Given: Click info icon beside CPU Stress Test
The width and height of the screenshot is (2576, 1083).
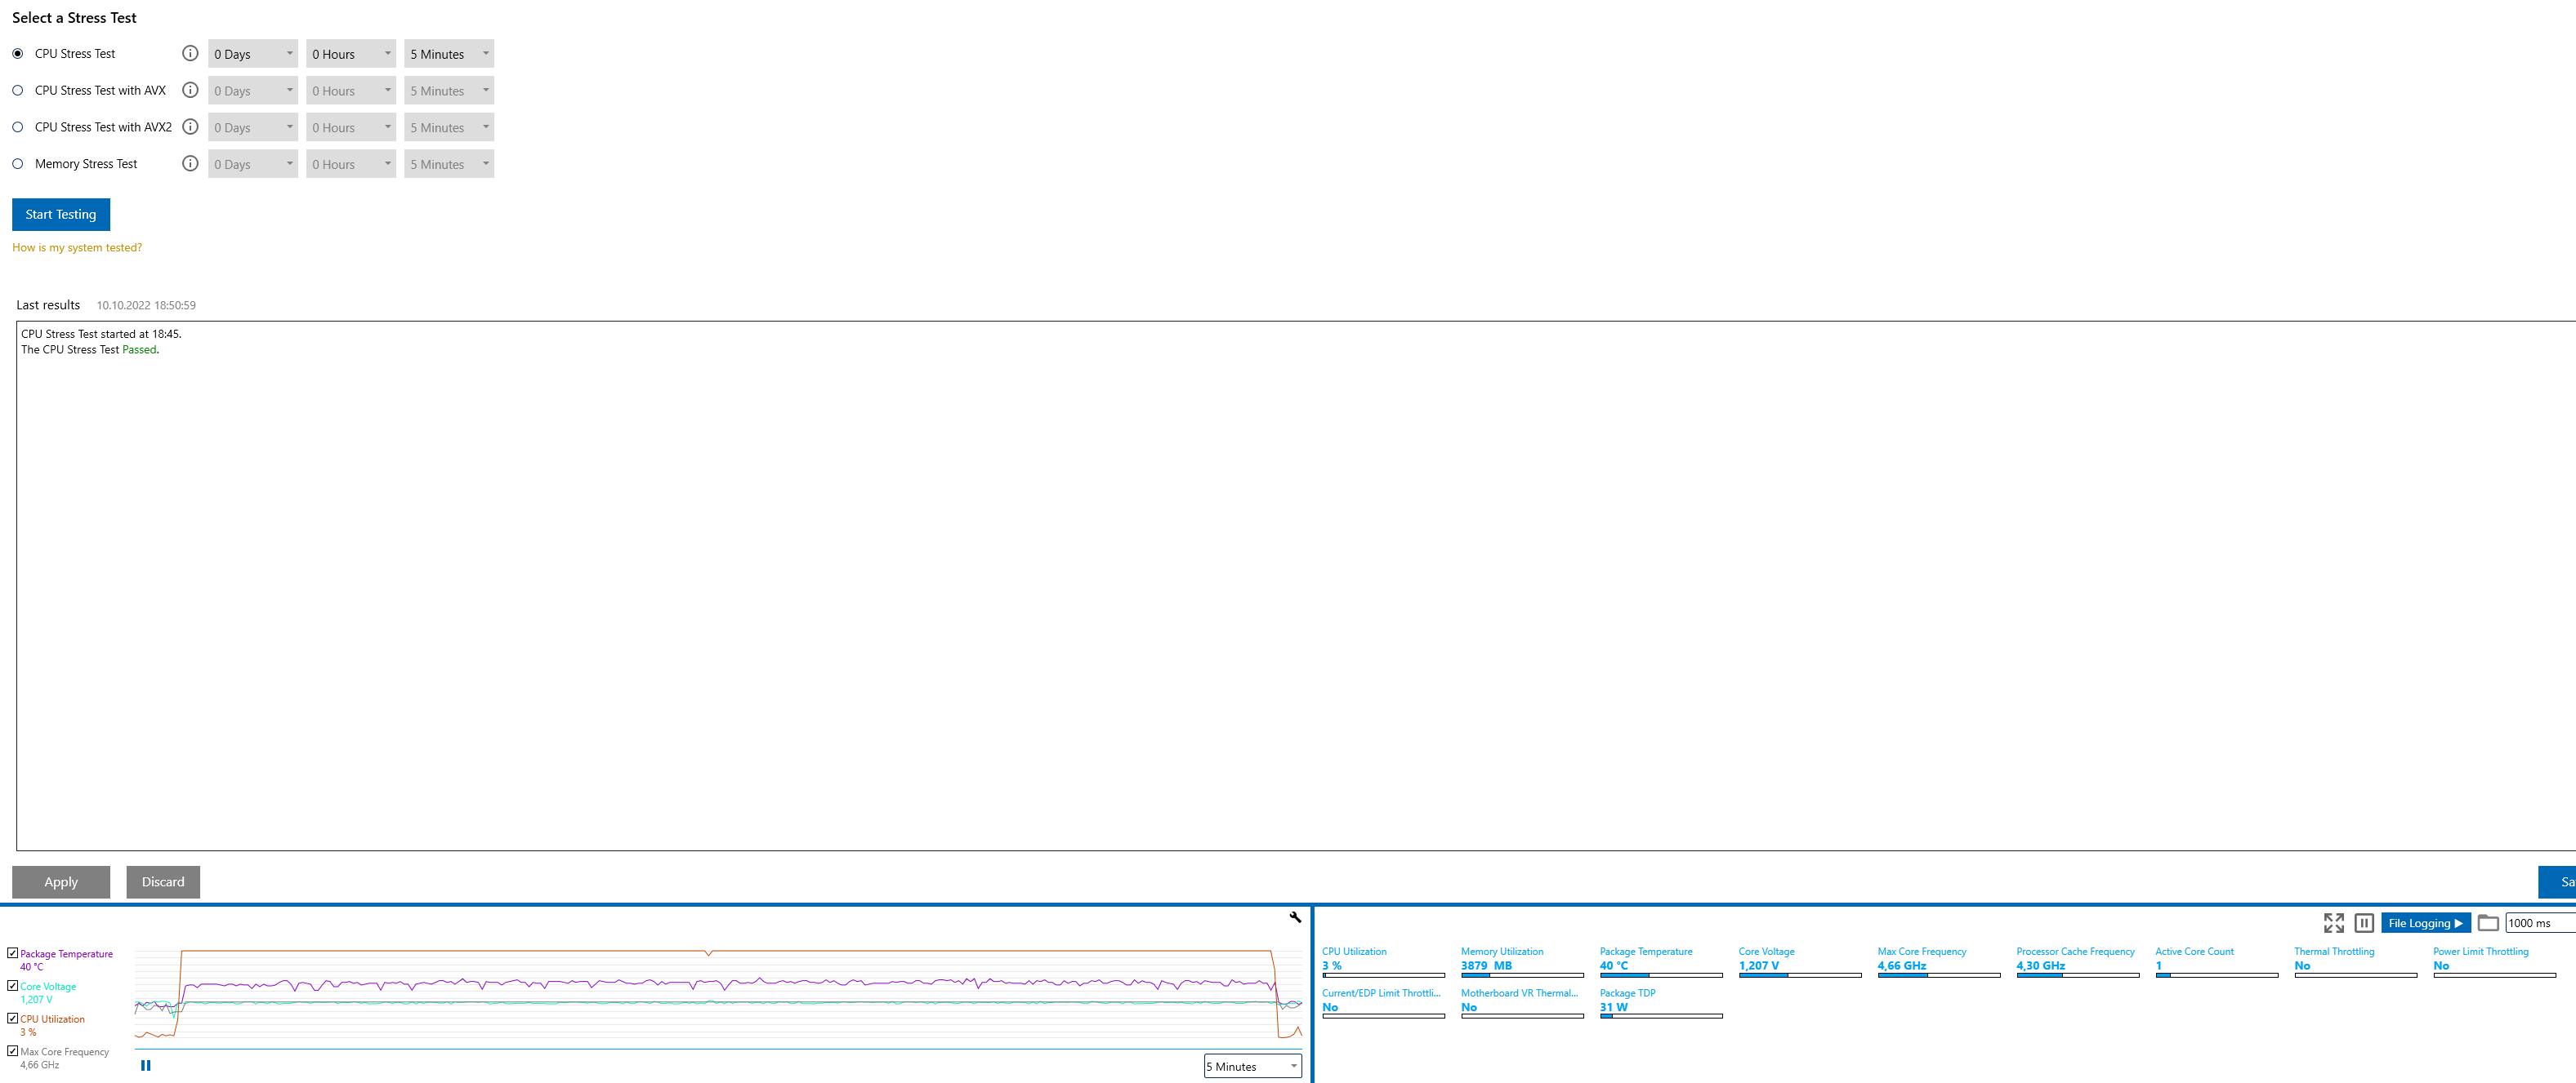Looking at the screenshot, I should click(x=190, y=53).
